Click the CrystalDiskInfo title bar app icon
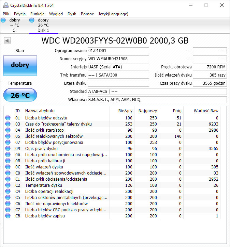The image size is (230, 247). [6, 5]
